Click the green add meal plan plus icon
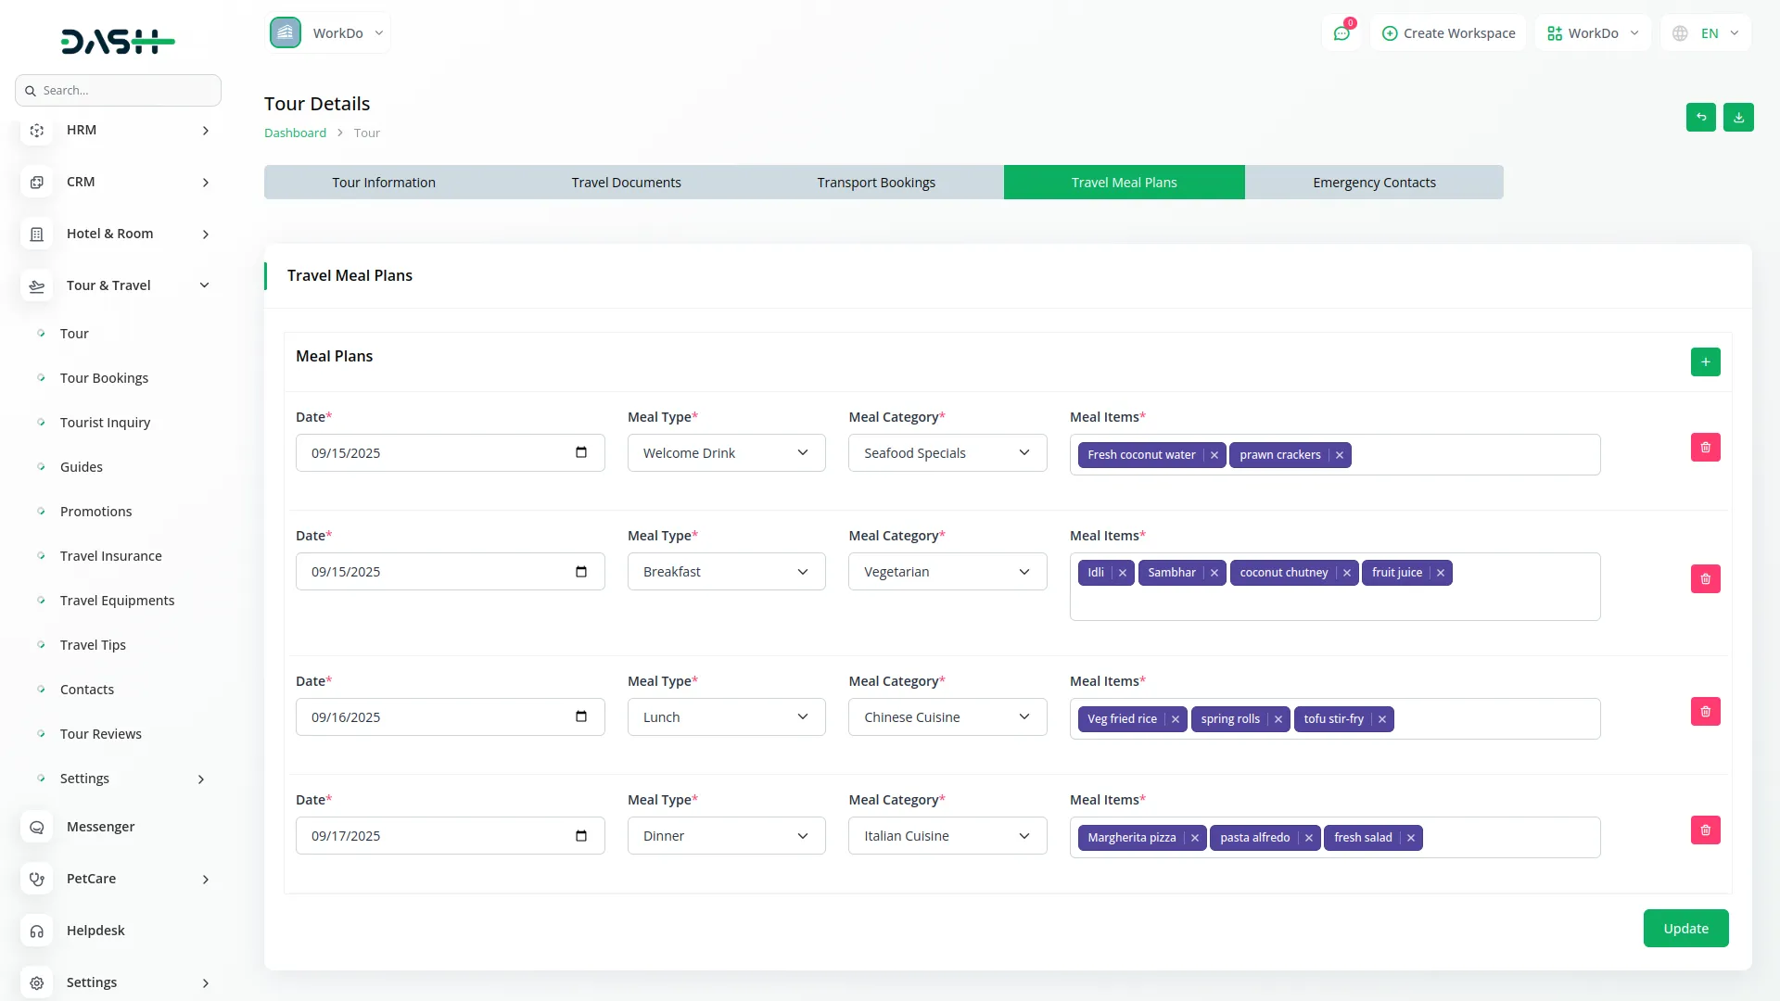 coord(1705,361)
